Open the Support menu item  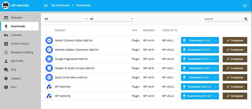[x=20, y=78]
